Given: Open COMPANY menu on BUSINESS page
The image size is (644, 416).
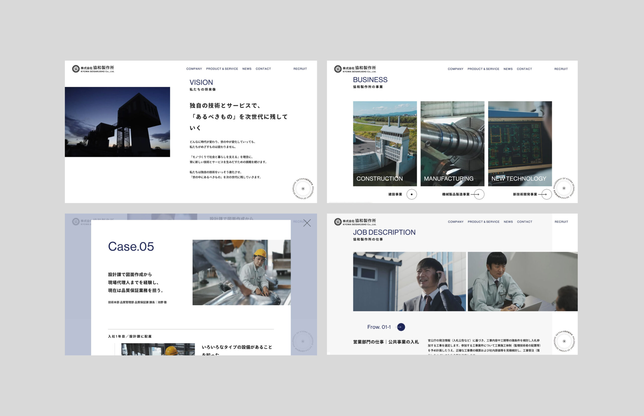Looking at the screenshot, I should click(x=456, y=69).
